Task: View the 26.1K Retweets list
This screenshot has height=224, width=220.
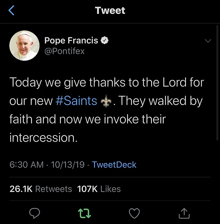Action: coord(41,189)
